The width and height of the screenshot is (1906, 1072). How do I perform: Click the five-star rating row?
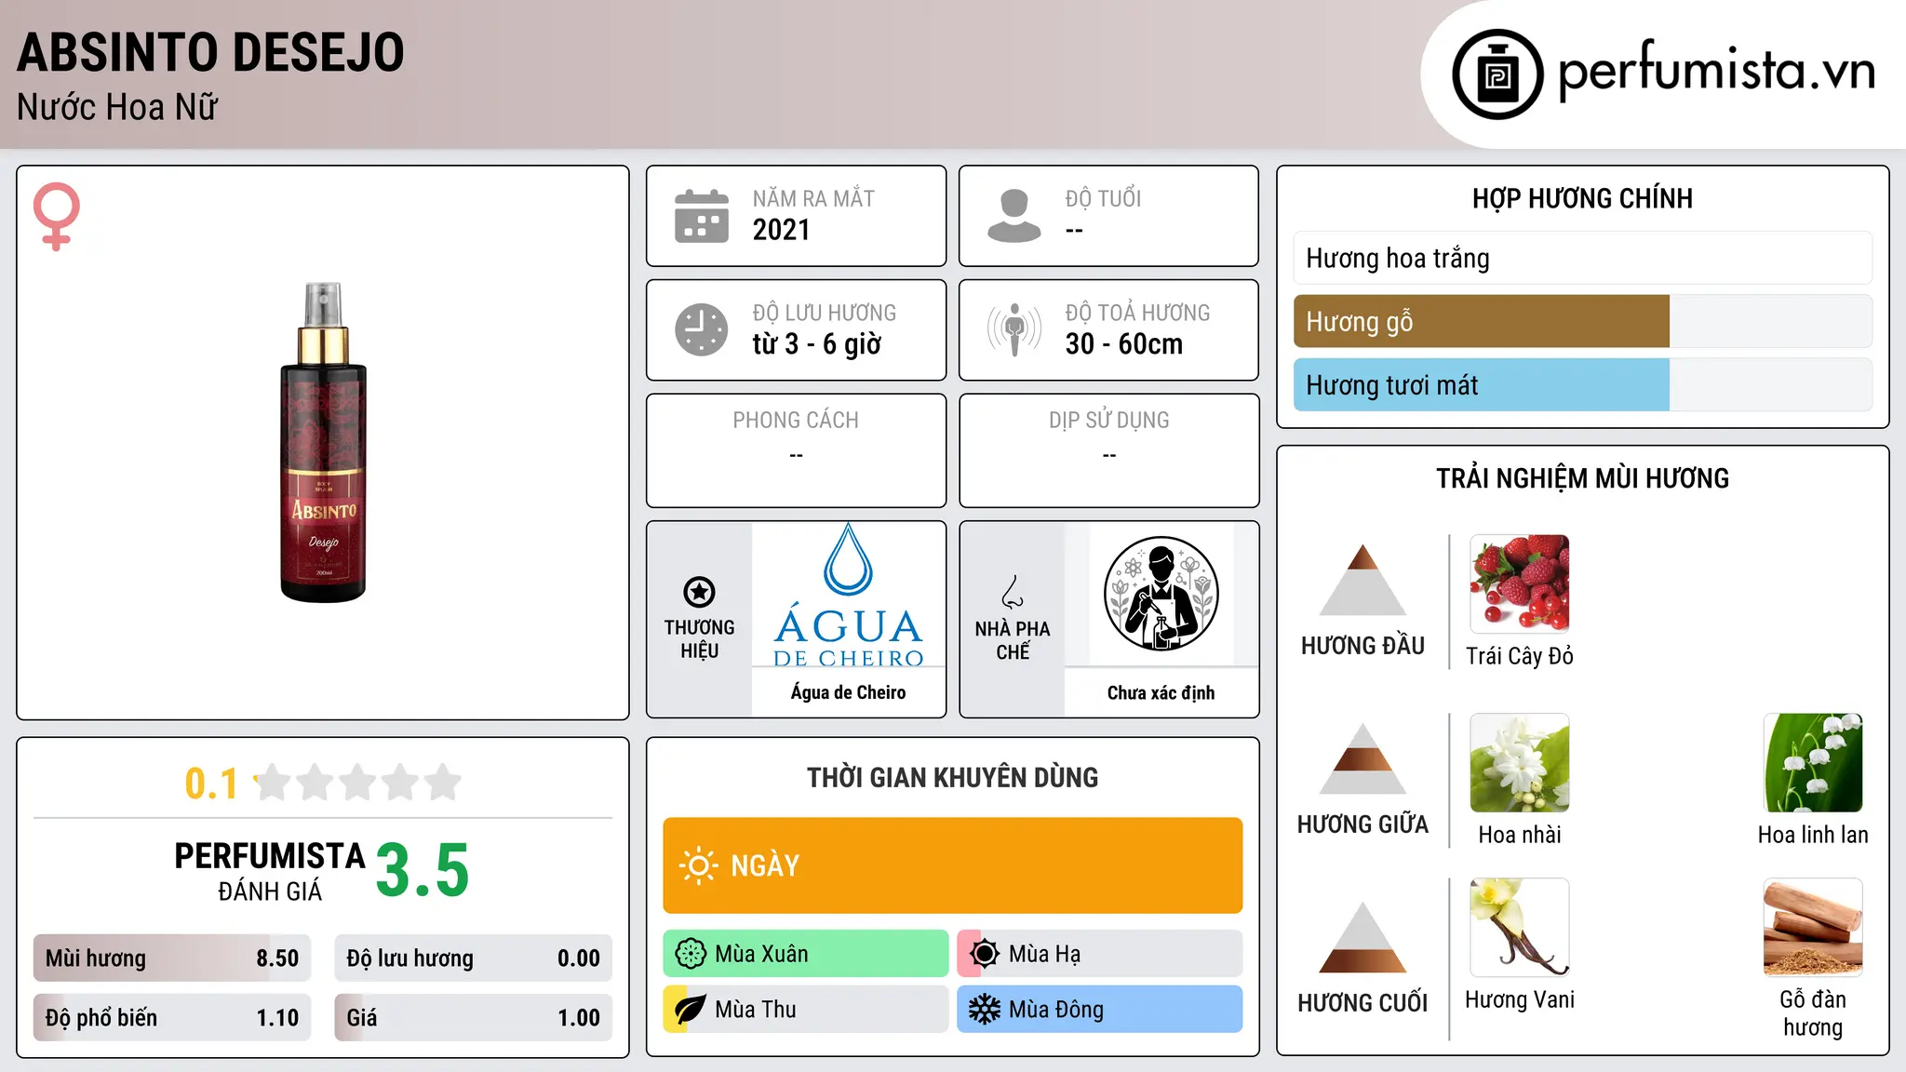coord(357,783)
